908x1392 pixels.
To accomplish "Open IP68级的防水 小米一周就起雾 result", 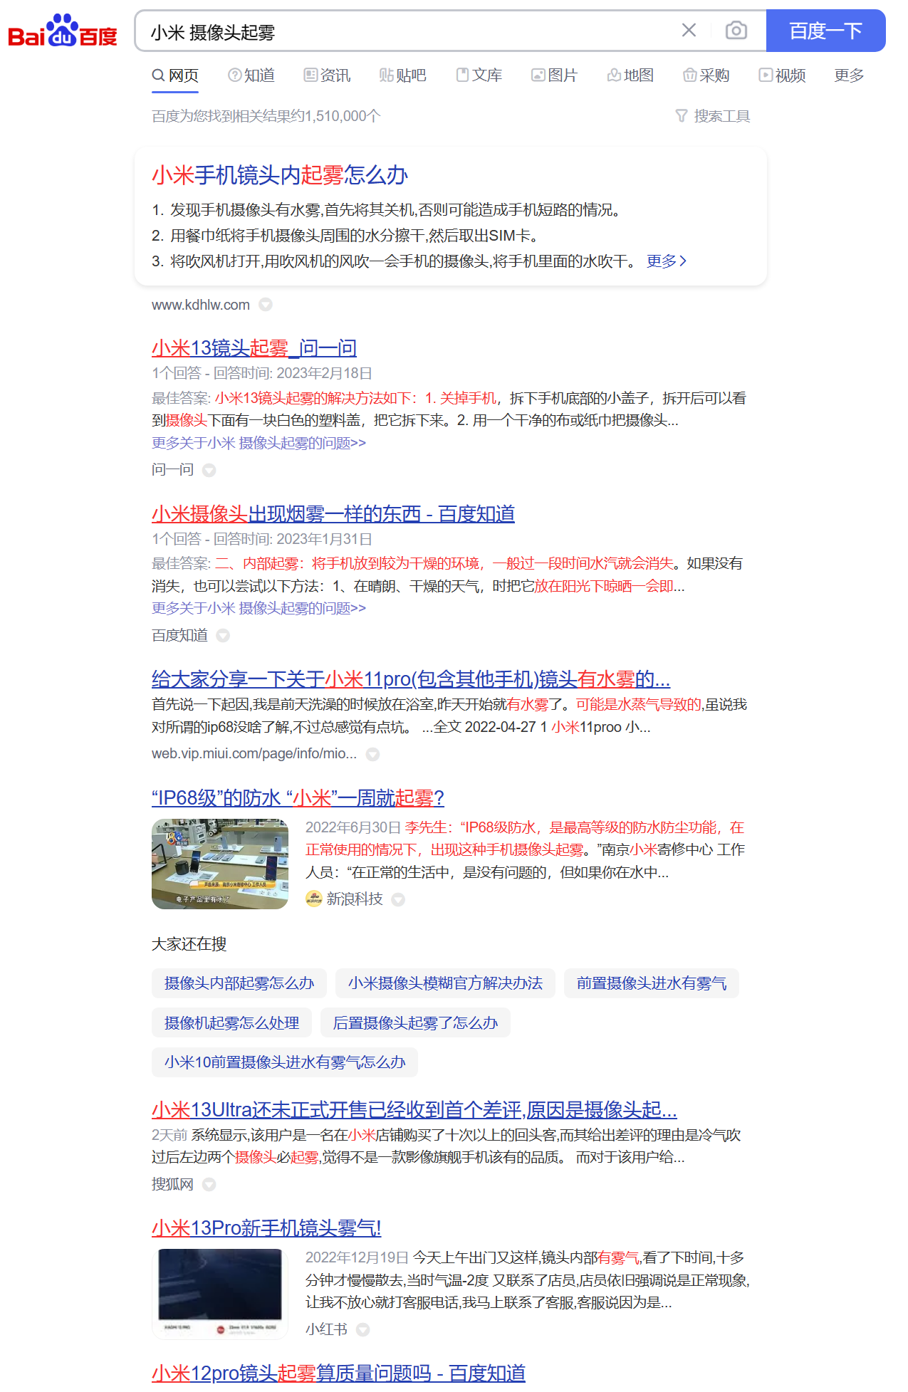I will point(298,798).
